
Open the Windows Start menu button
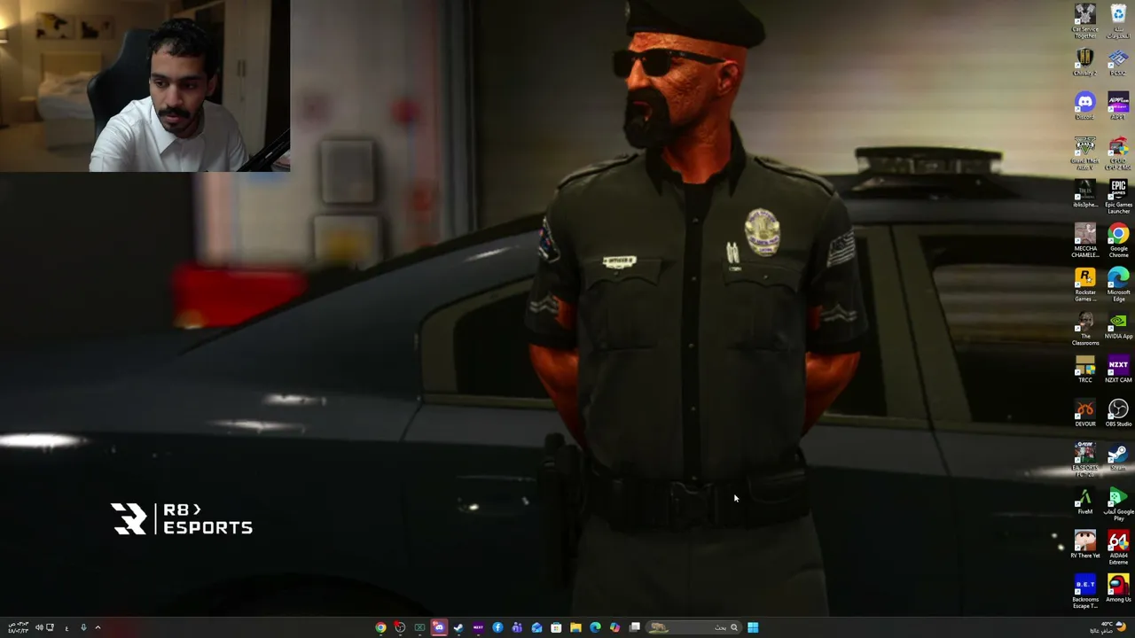[x=753, y=627]
